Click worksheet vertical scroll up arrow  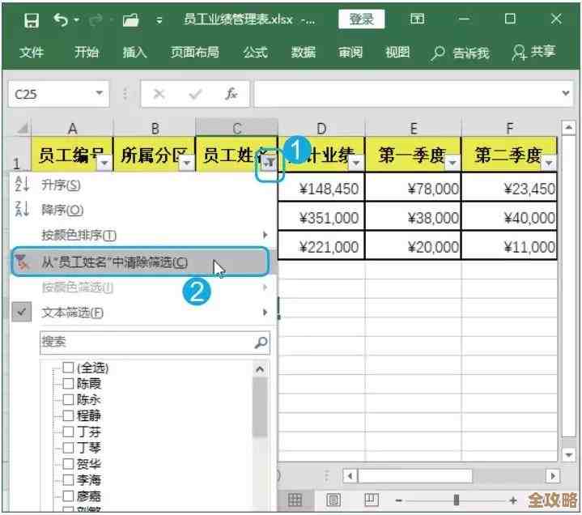pyautogui.click(x=568, y=128)
